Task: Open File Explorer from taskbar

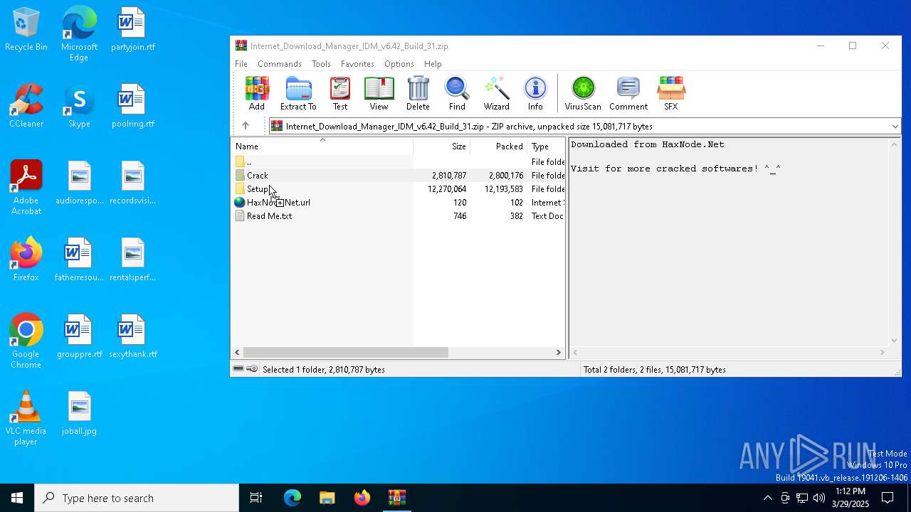Action: [327, 498]
